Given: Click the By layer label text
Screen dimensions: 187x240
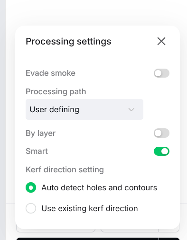Looking at the screenshot, I should click(x=41, y=133).
